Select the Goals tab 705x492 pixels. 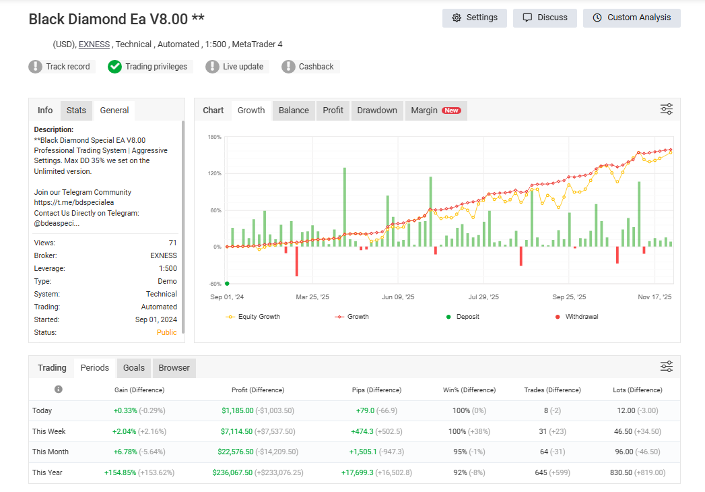133,368
